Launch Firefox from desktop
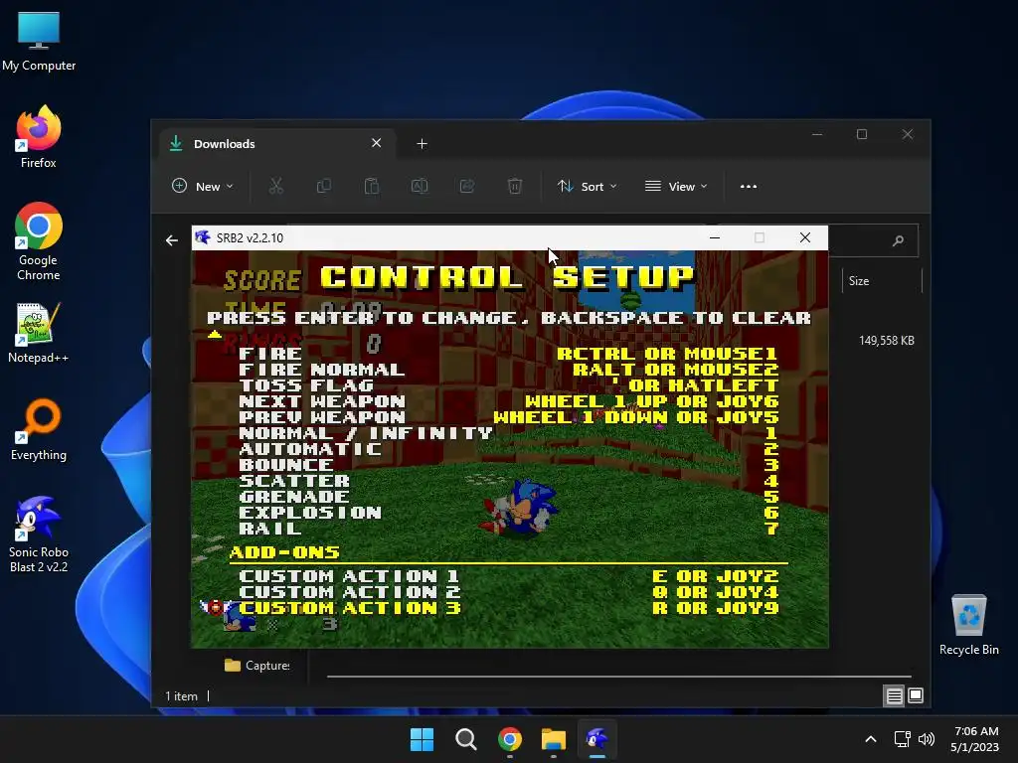The width and height of the screenshot is (1018, 763). point(39,137)
